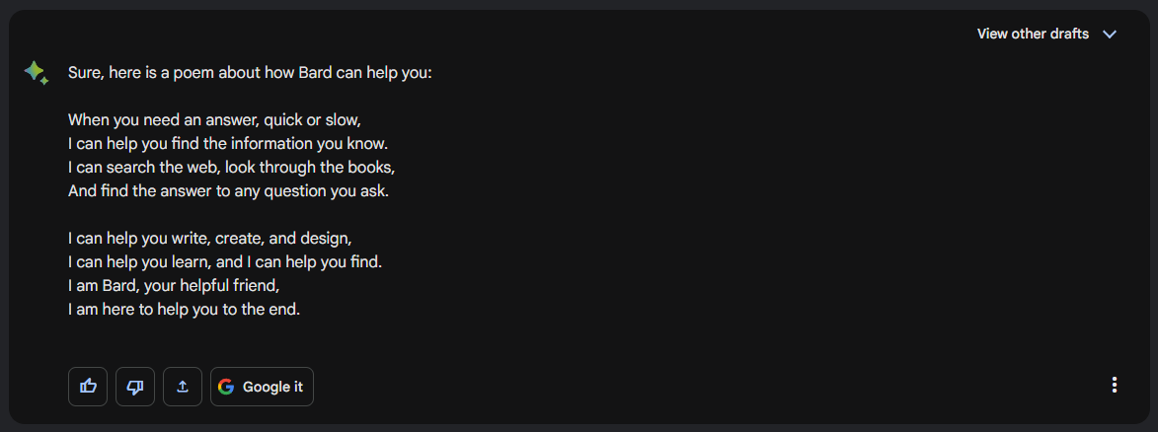Click the Bard sparkle icon
1158x432 pixels.
[36, 73]
